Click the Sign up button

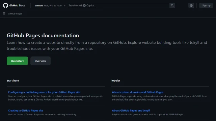click(206, 5)
